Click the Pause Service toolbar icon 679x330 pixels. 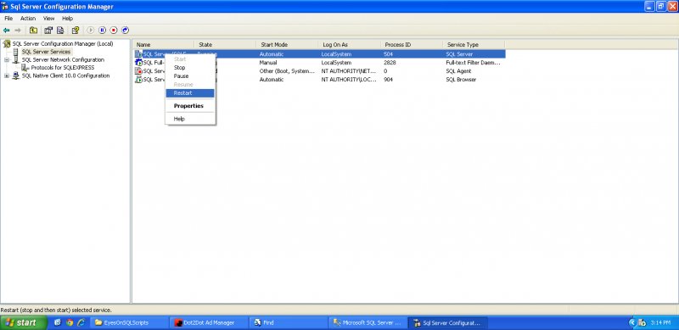pyautogui.click(x=102, y=31)
